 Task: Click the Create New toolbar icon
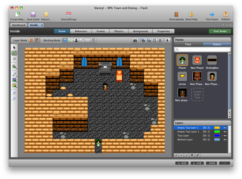point(17,14)
